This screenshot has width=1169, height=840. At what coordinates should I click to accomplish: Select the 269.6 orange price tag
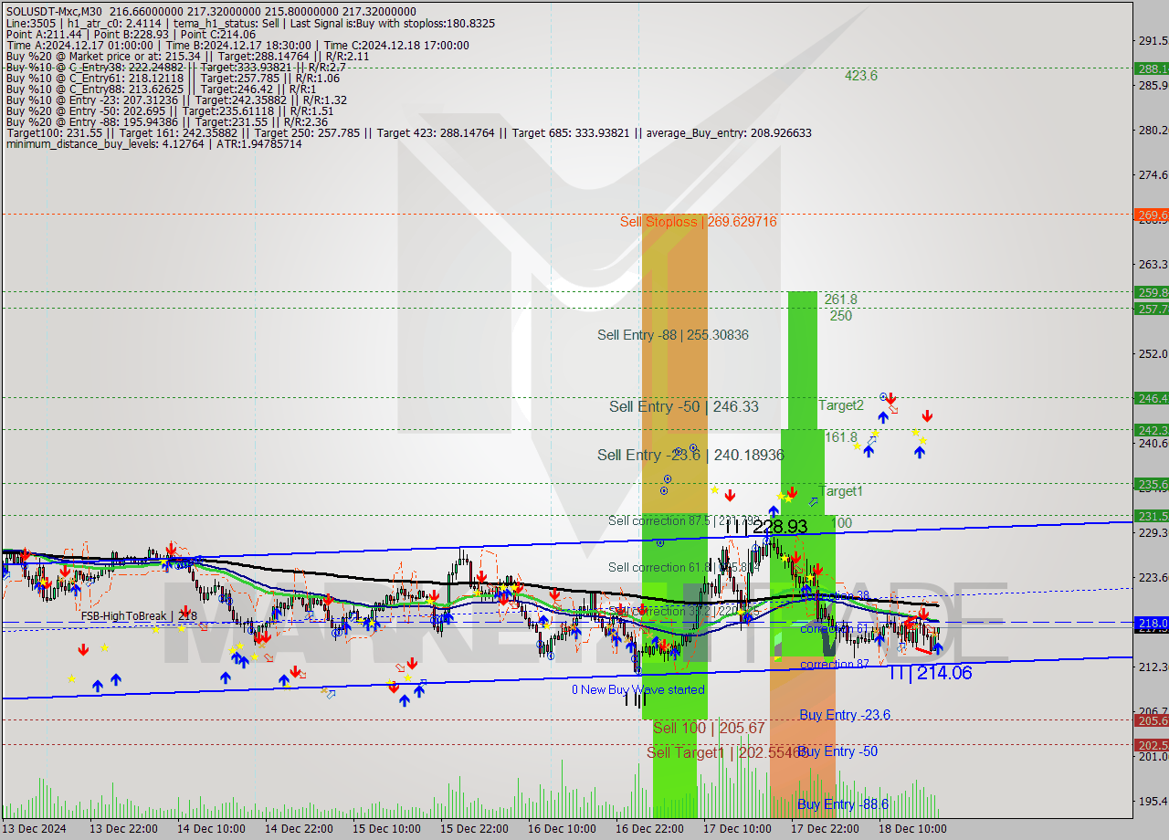pos(1151,215)
